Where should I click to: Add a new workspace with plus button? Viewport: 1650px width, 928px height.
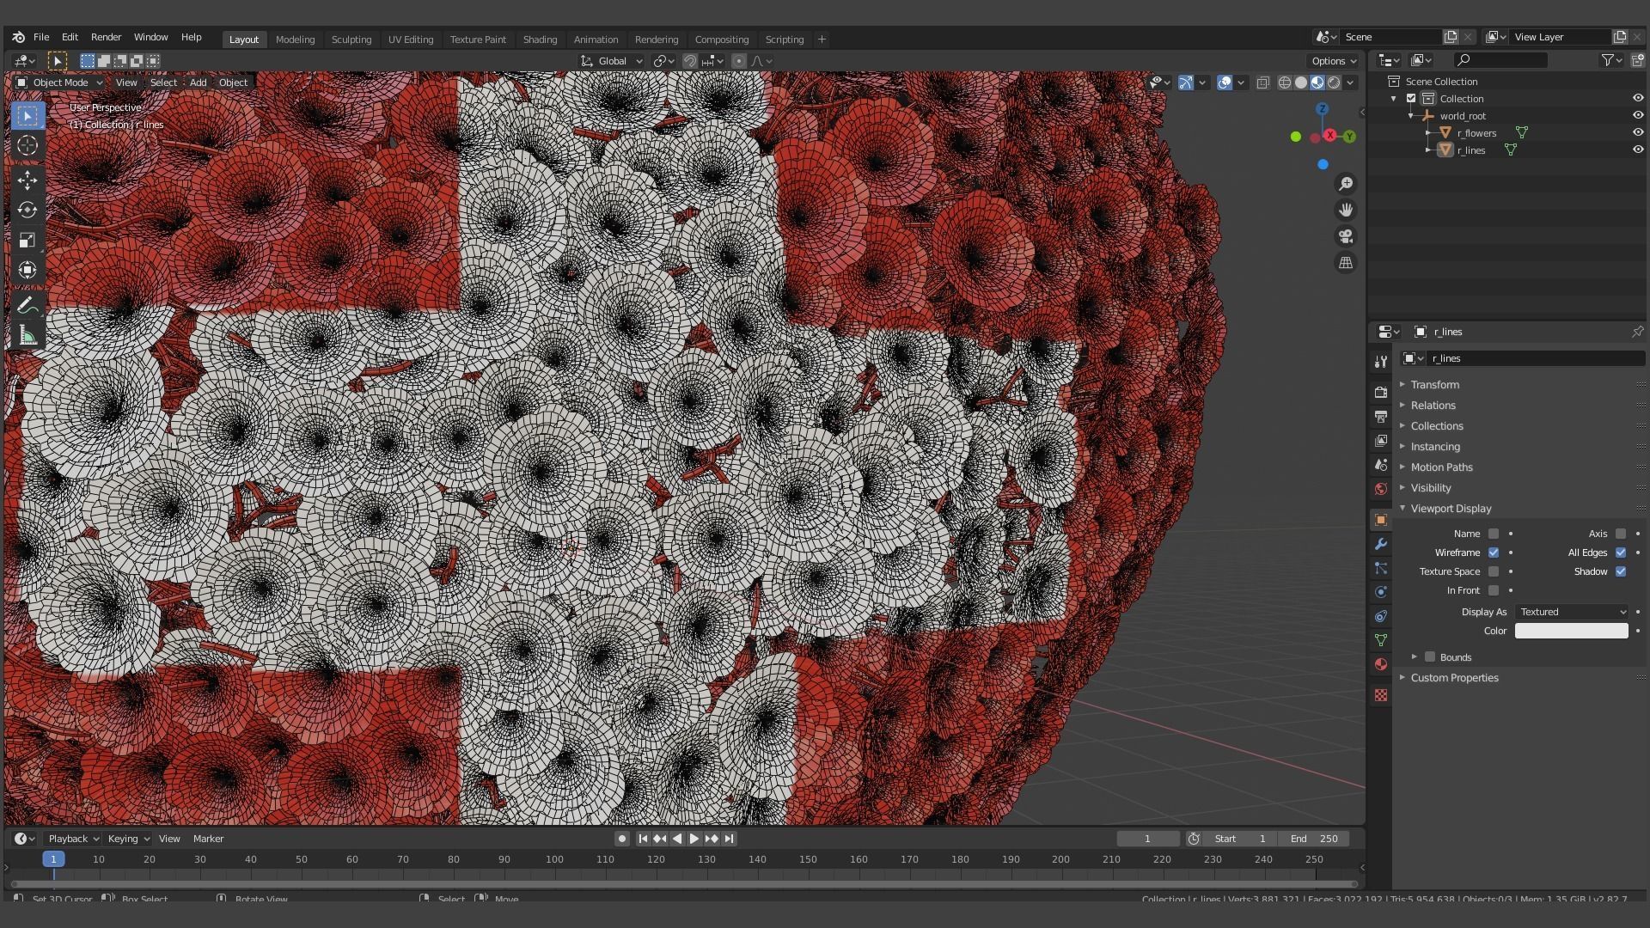pos(822,40)
